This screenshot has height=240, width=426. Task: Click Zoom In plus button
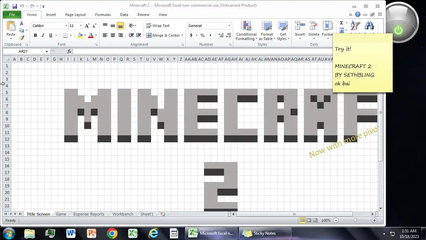pos(374,220)
